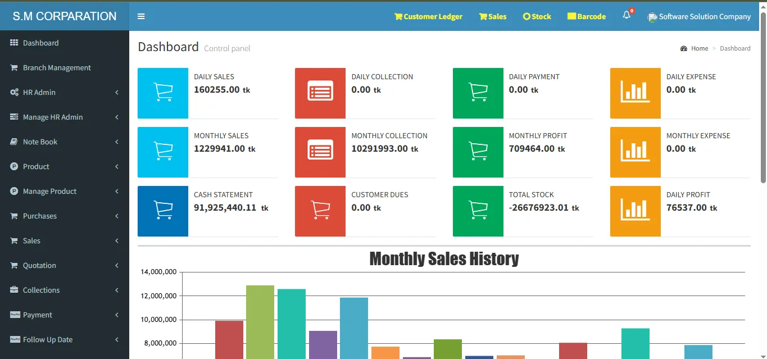Click the Daily Profit chart tile icon

click(636, 211)
